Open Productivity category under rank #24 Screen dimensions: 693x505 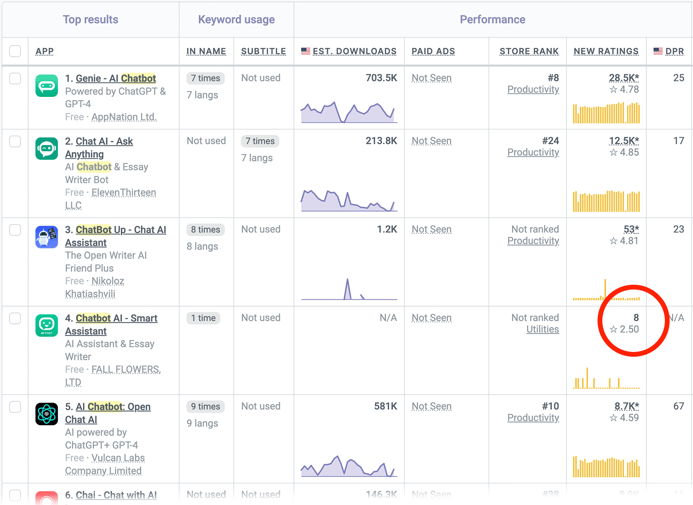[x=533, y=153]
